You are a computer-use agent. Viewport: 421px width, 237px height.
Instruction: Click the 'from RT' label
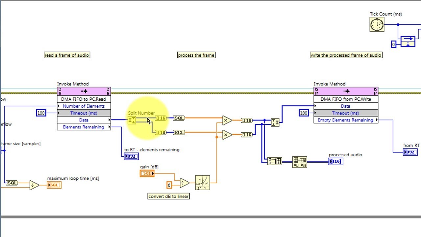point(411,145)
